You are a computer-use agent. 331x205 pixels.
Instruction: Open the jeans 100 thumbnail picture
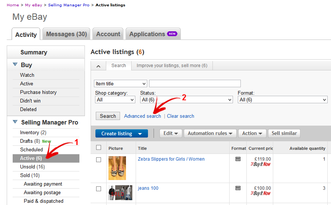[120, 193]
